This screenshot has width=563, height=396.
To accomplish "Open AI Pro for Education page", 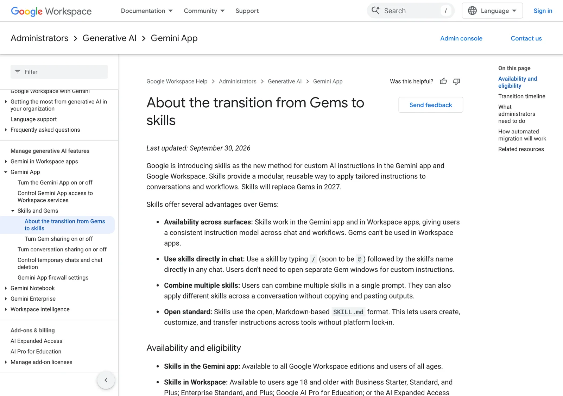I will 36,352.
